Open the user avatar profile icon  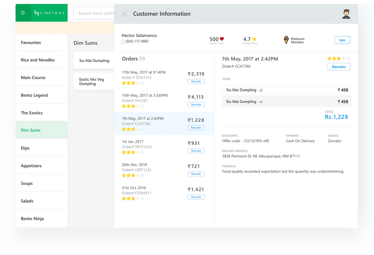pos(346,14)
